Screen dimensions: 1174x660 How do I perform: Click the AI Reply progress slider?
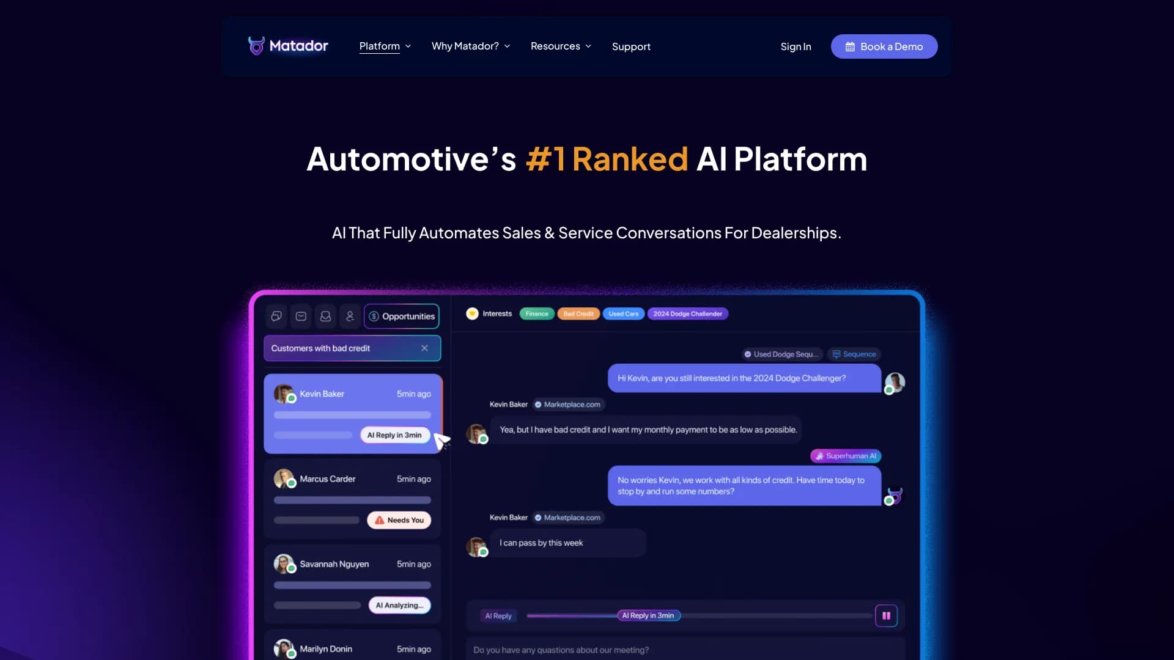(648, 615)
